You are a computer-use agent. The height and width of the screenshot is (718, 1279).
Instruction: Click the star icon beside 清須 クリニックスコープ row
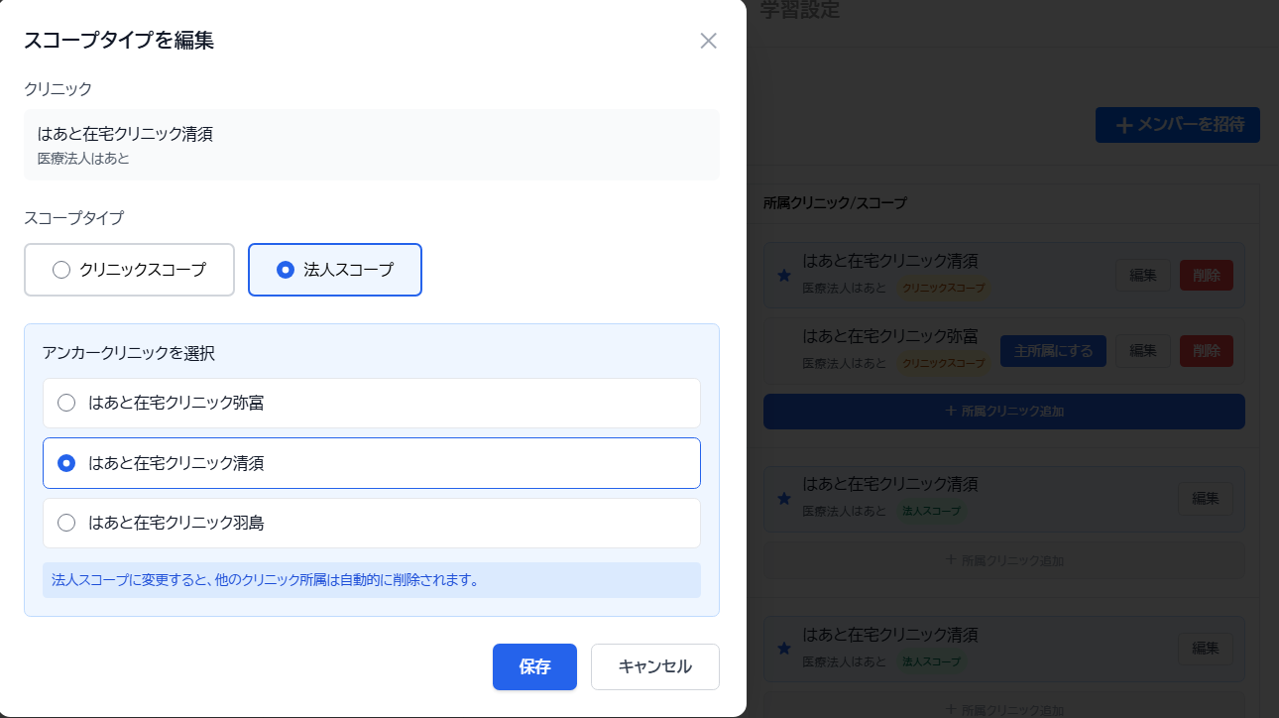[784, 276]
